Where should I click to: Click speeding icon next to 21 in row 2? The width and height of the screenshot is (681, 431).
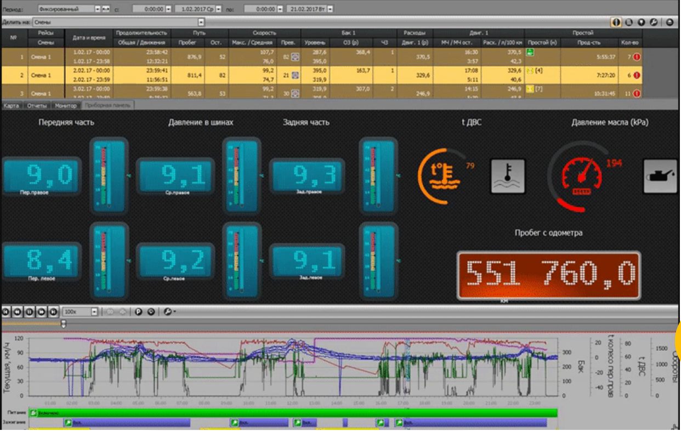coord(295,75)
